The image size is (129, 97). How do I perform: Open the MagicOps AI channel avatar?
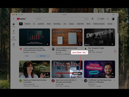click(x=85, y=81)
